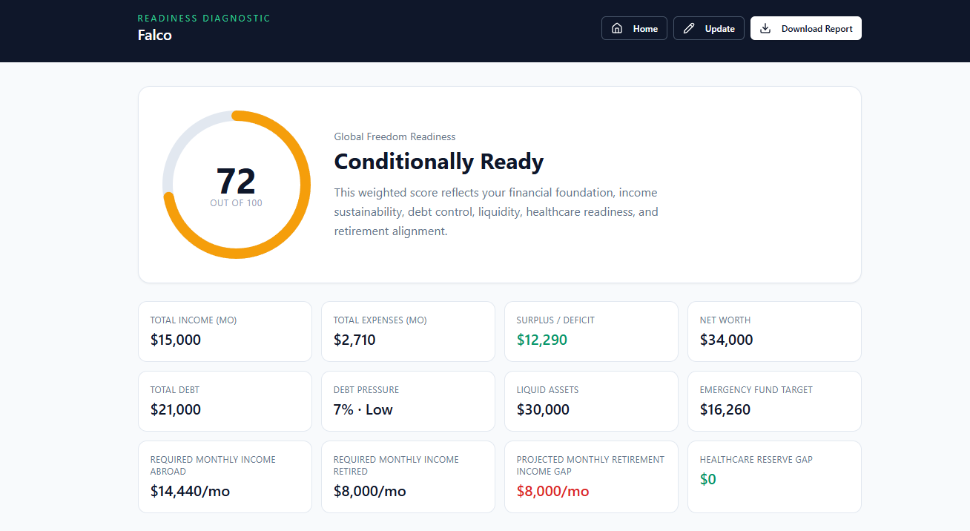Select the abroad income value $14,440/mo
970x531 pixels.
[x=190, y=492]
